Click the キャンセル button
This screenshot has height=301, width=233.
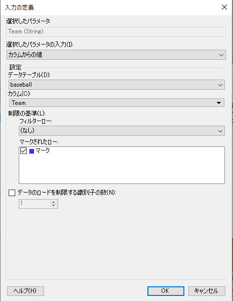(207, 291)
